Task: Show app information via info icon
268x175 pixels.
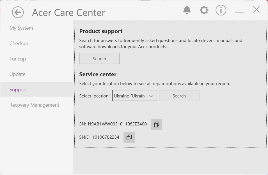Action: coord(221,10)
